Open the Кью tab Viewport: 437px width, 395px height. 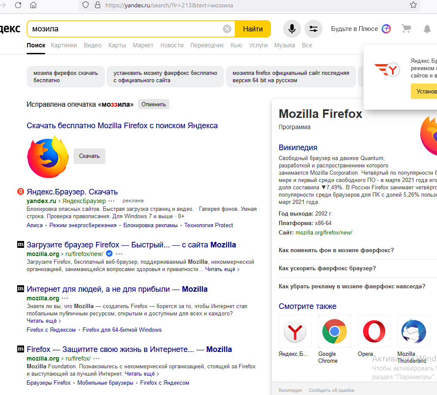236,45
